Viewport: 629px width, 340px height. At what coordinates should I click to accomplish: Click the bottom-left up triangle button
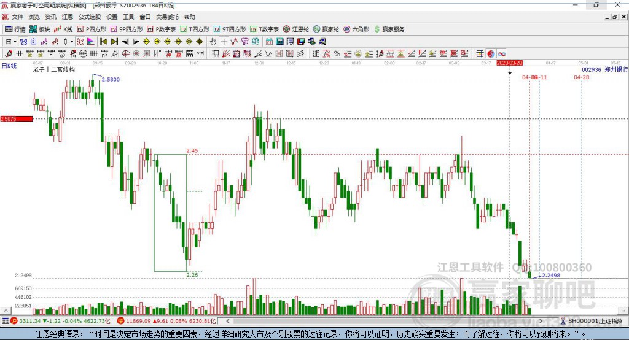click(x=6, y=311)
